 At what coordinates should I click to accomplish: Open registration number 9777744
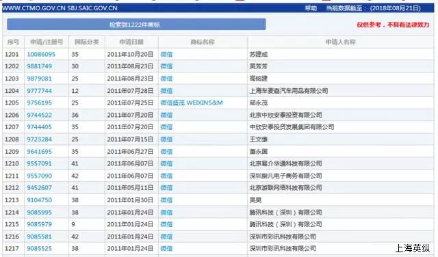(x=40, y=91)
